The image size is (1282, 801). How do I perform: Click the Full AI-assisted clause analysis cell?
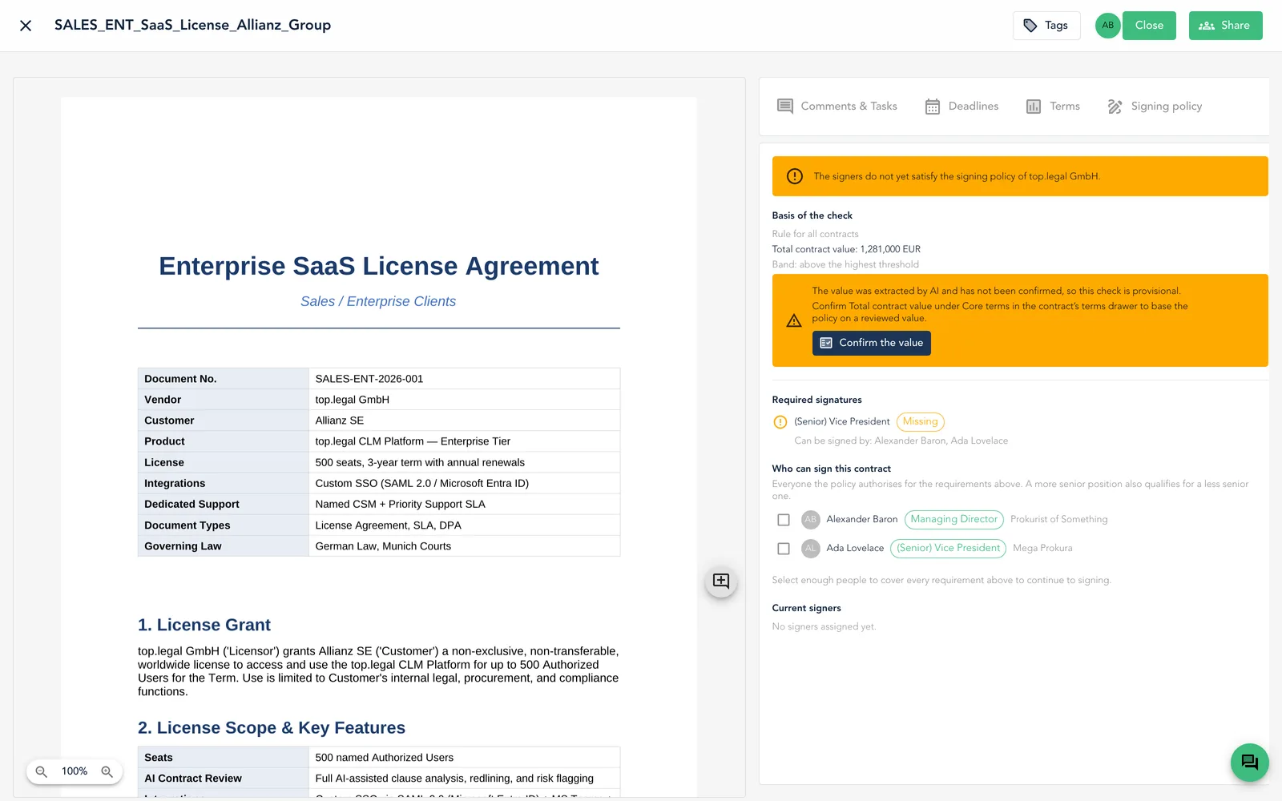(x=464, y=779)
